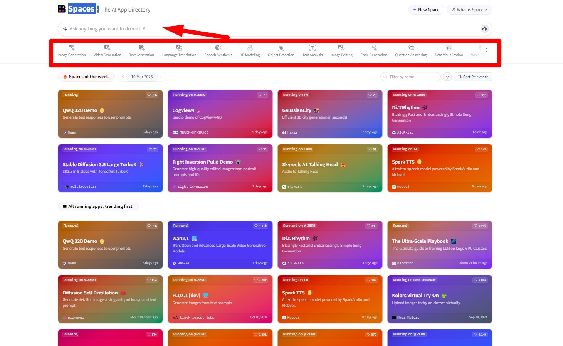Open nanotron author link

point(403,264)
